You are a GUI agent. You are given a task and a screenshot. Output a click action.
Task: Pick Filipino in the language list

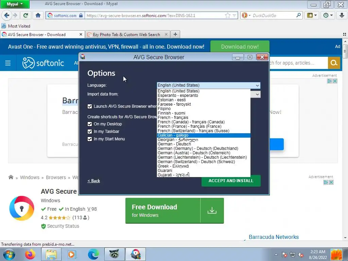pos(204,109)
